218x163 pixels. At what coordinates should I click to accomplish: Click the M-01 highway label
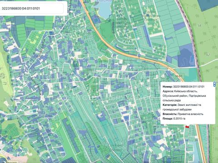click(179, 76)
